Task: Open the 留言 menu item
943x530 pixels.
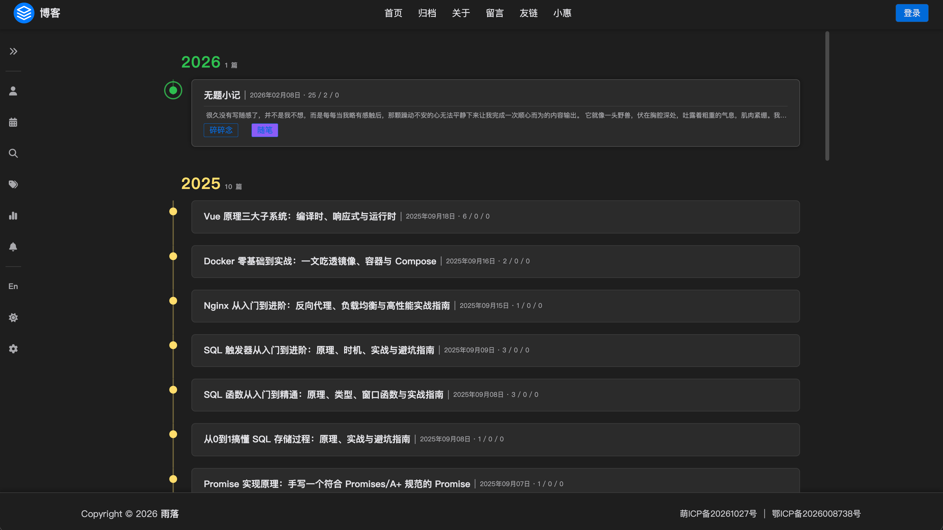Action: 495,13
